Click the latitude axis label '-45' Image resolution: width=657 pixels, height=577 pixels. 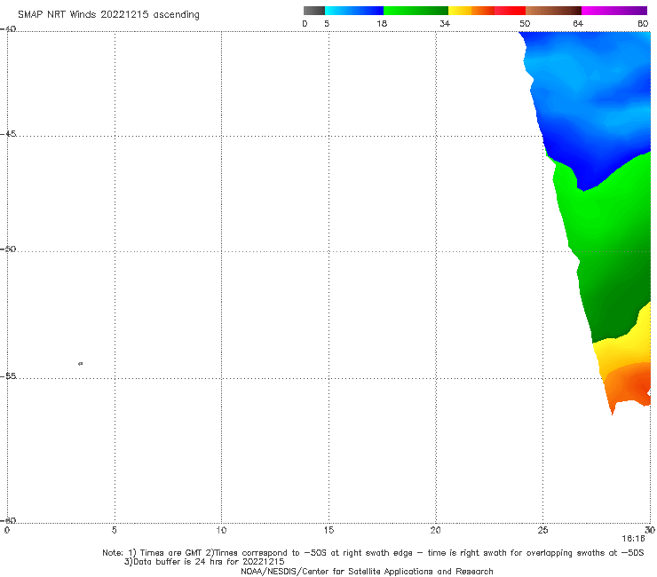click(8, 134)
